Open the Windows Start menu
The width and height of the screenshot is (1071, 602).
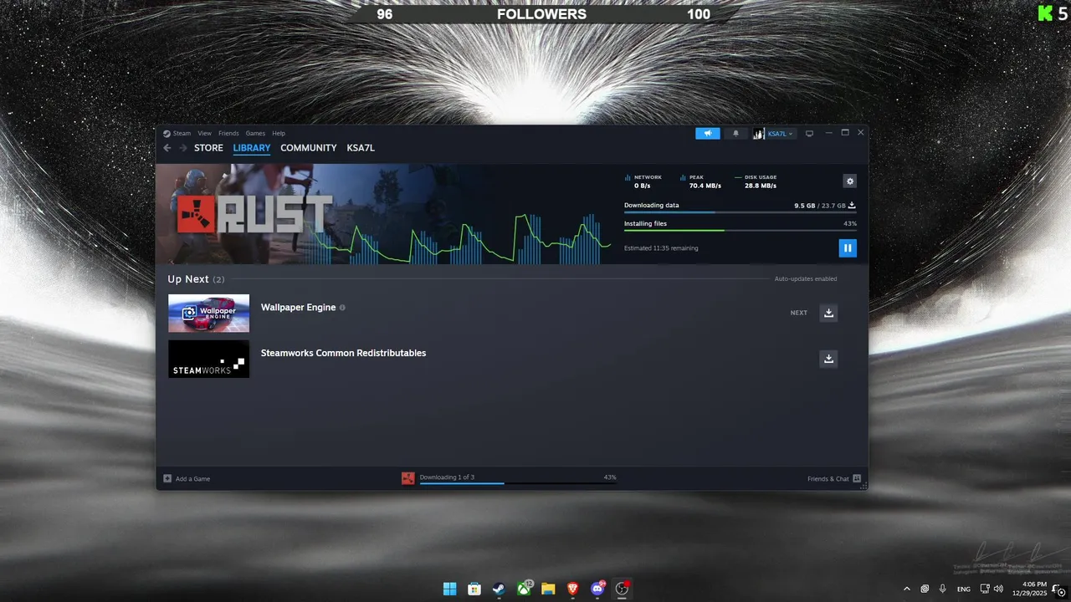[x=449, y=589]
